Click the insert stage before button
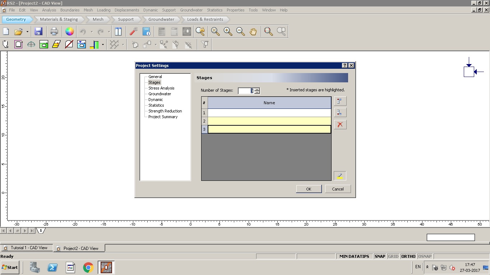Image resolution: width=490 pixels, height=275 pixels. 340,101
